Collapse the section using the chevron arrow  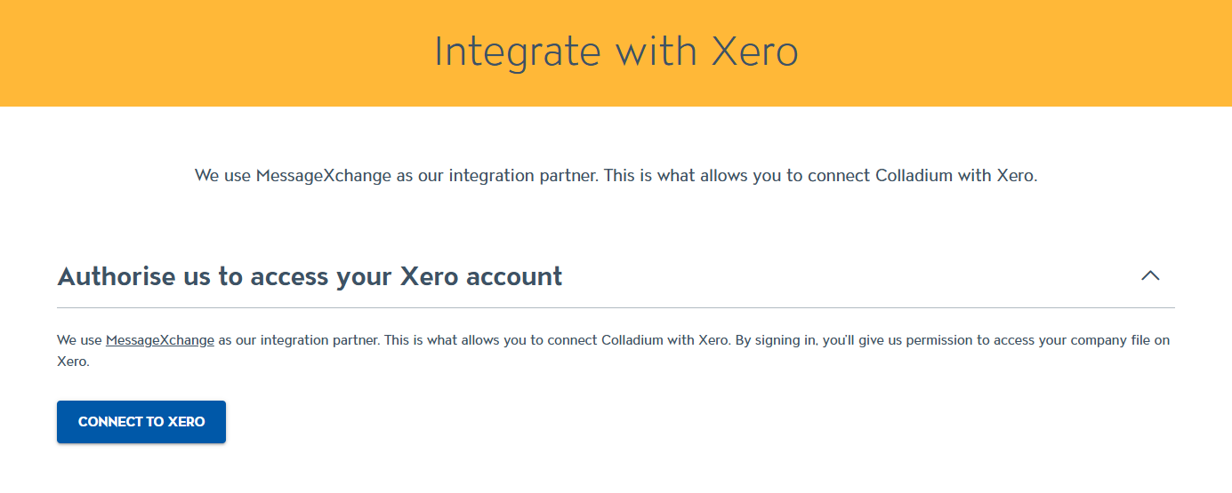[x=1150, y=276]
